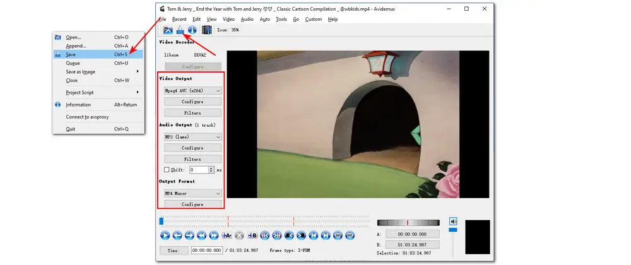Open the Video menu

[228, 20]
